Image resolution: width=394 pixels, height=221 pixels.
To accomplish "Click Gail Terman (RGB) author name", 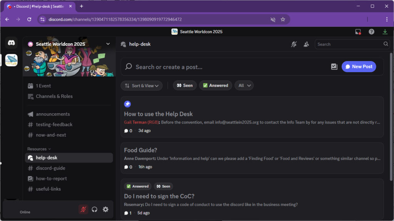I will point(141,122).
